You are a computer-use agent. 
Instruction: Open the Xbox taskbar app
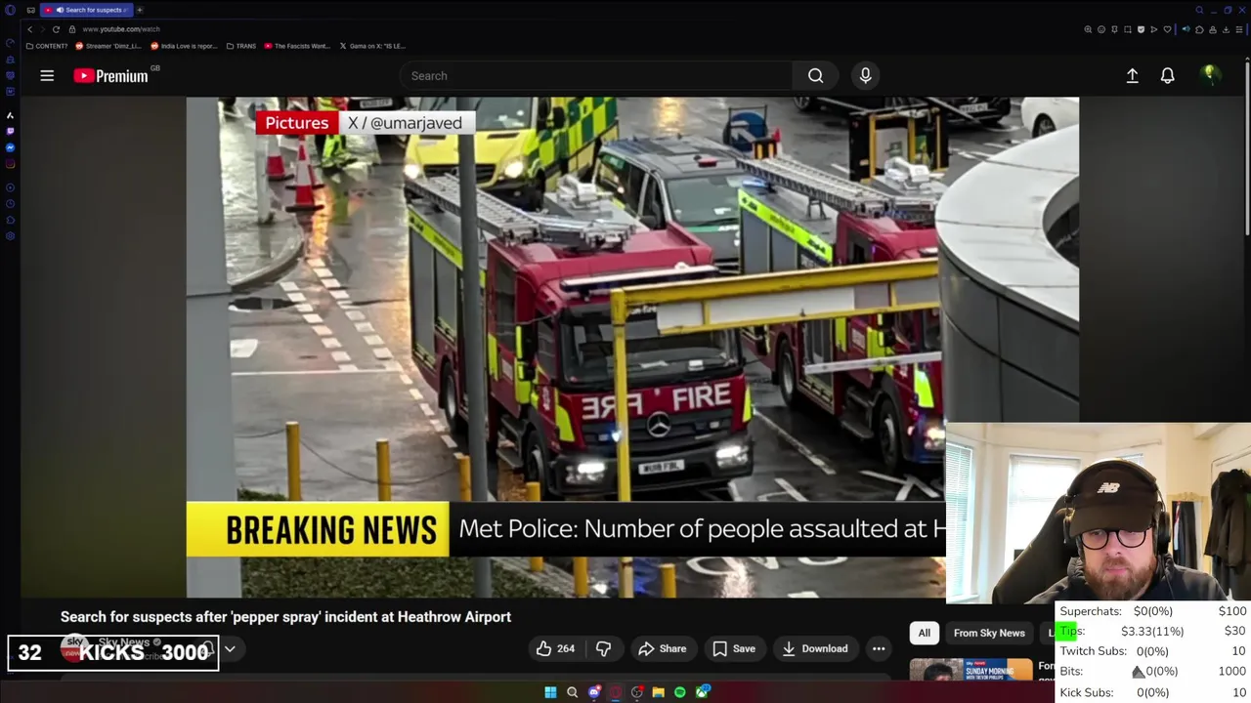[x=703, y=692]
